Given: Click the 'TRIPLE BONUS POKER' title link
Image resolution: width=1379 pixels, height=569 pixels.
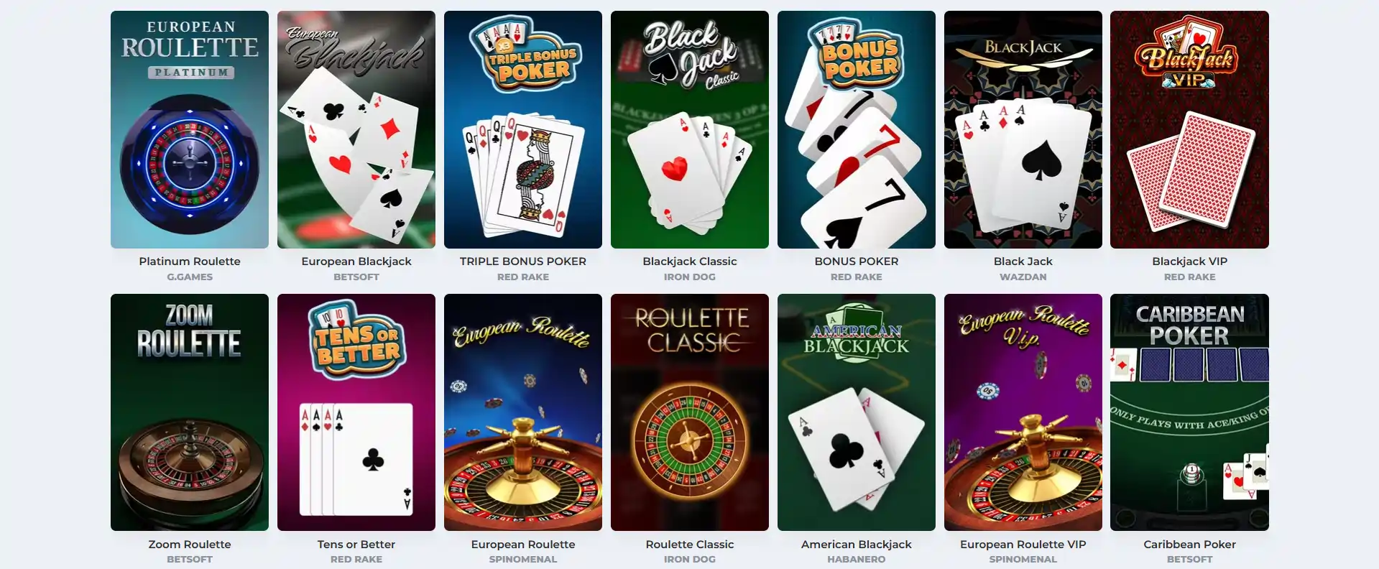Looking at the screenshot, I should (523, 262).
